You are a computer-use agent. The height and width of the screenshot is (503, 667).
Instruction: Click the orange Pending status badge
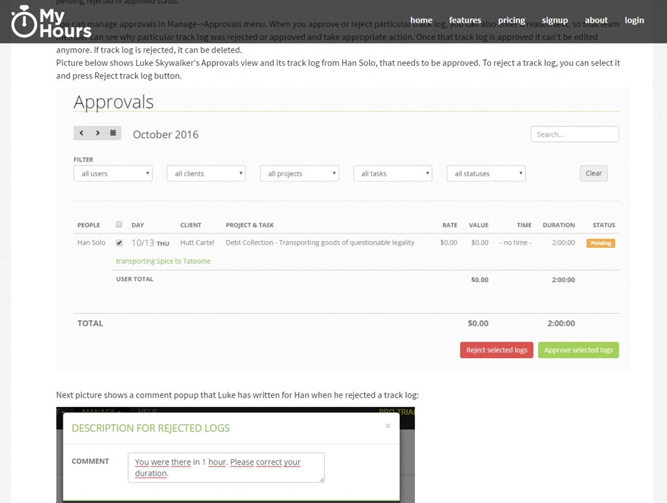[x=600, y=243]
